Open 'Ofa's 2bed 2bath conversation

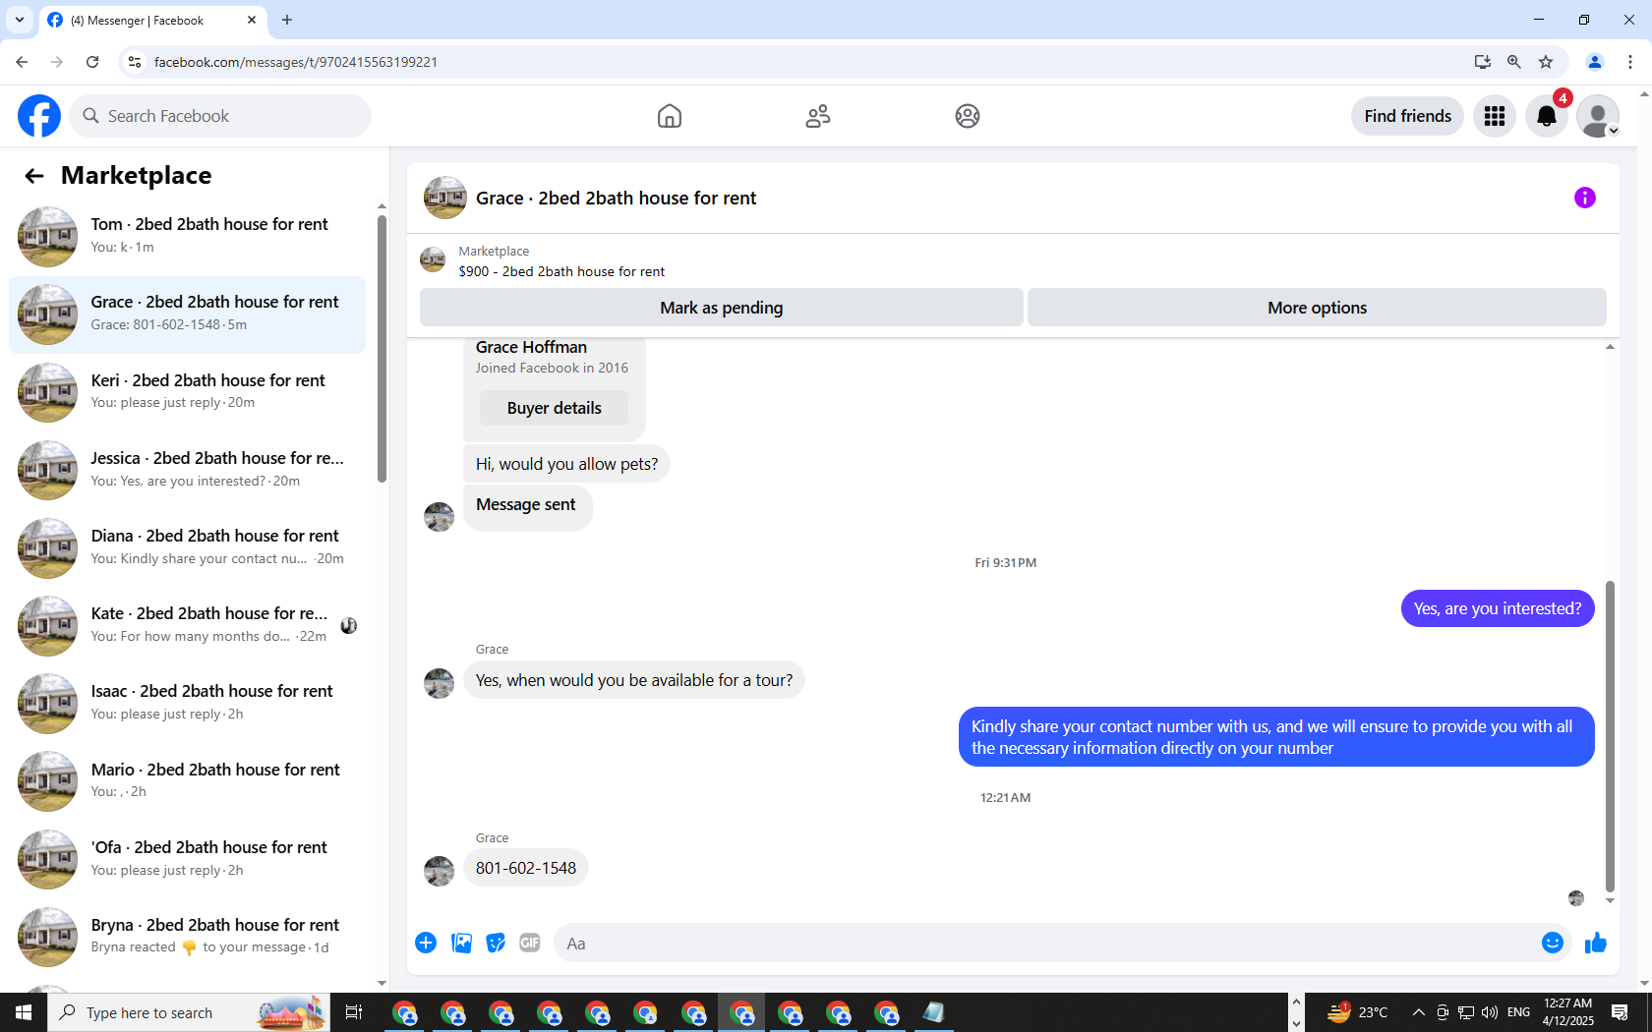[x=187, y=859]
